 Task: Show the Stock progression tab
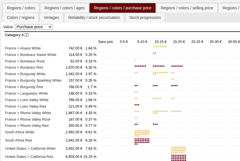click(x=145, y=18)
